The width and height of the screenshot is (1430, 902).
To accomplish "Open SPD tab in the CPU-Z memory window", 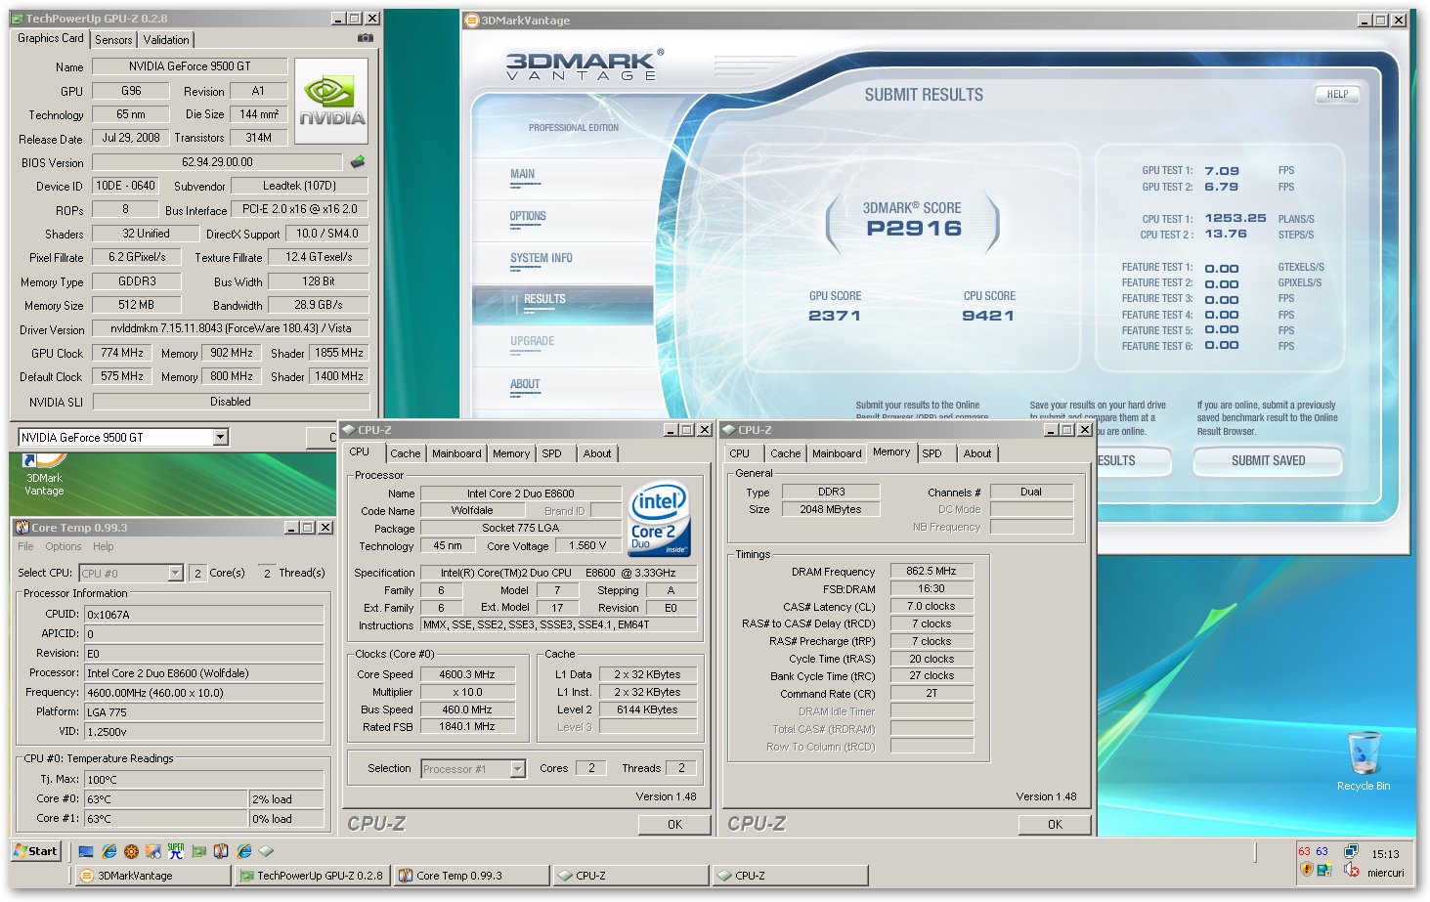I will pos(932,453).
